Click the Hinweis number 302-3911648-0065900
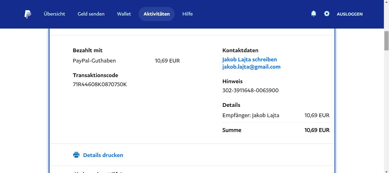The image size is (389, 173). [x=250, y=90]
